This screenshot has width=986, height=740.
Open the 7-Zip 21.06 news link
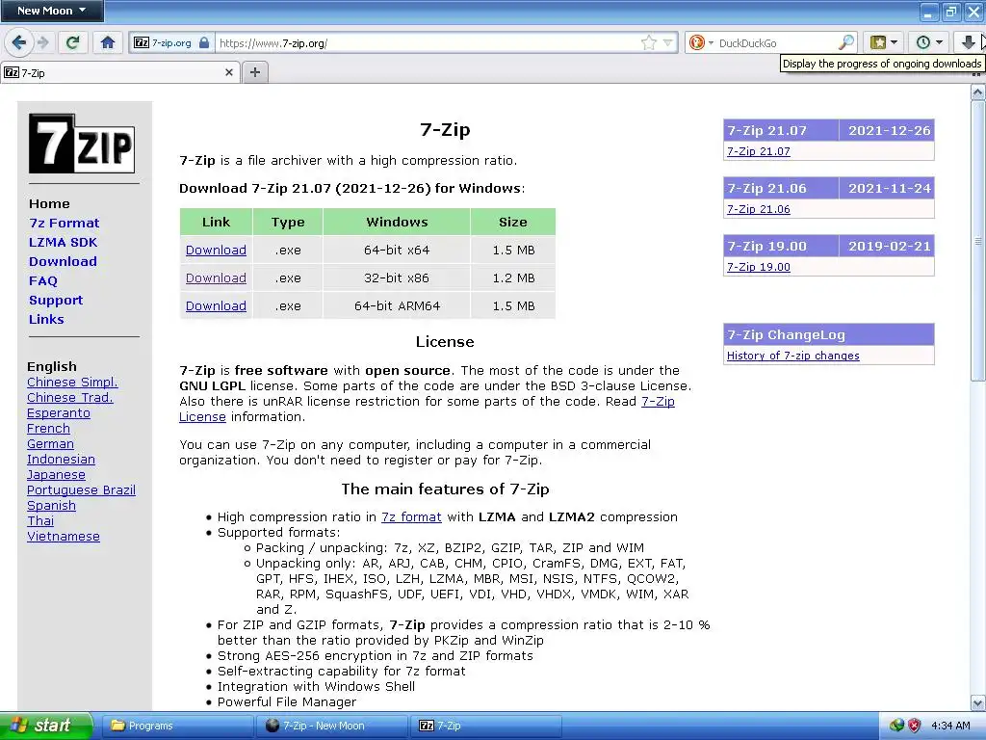point(759,209)
